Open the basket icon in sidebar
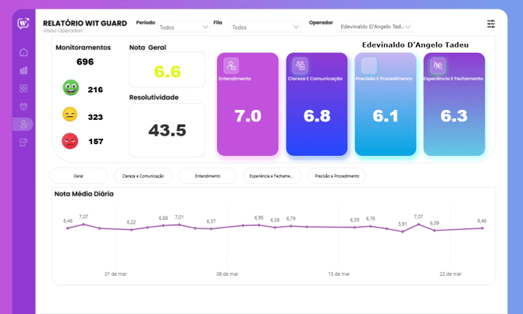Image resolution: width=523 pixels, height=314 pixels. [x=23, y=107]
